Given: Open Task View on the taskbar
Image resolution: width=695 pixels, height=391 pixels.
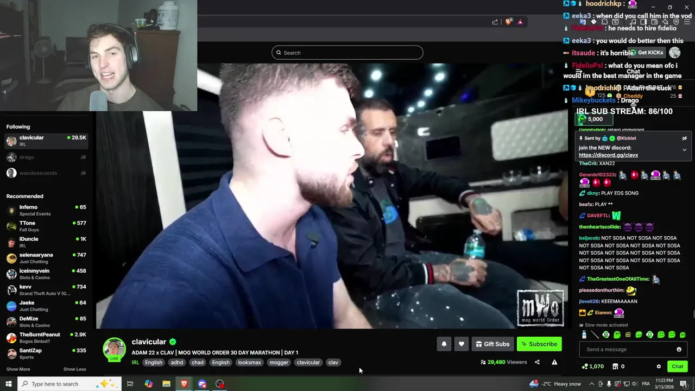Looking at the screenshot, I should [x=130, y=384].
